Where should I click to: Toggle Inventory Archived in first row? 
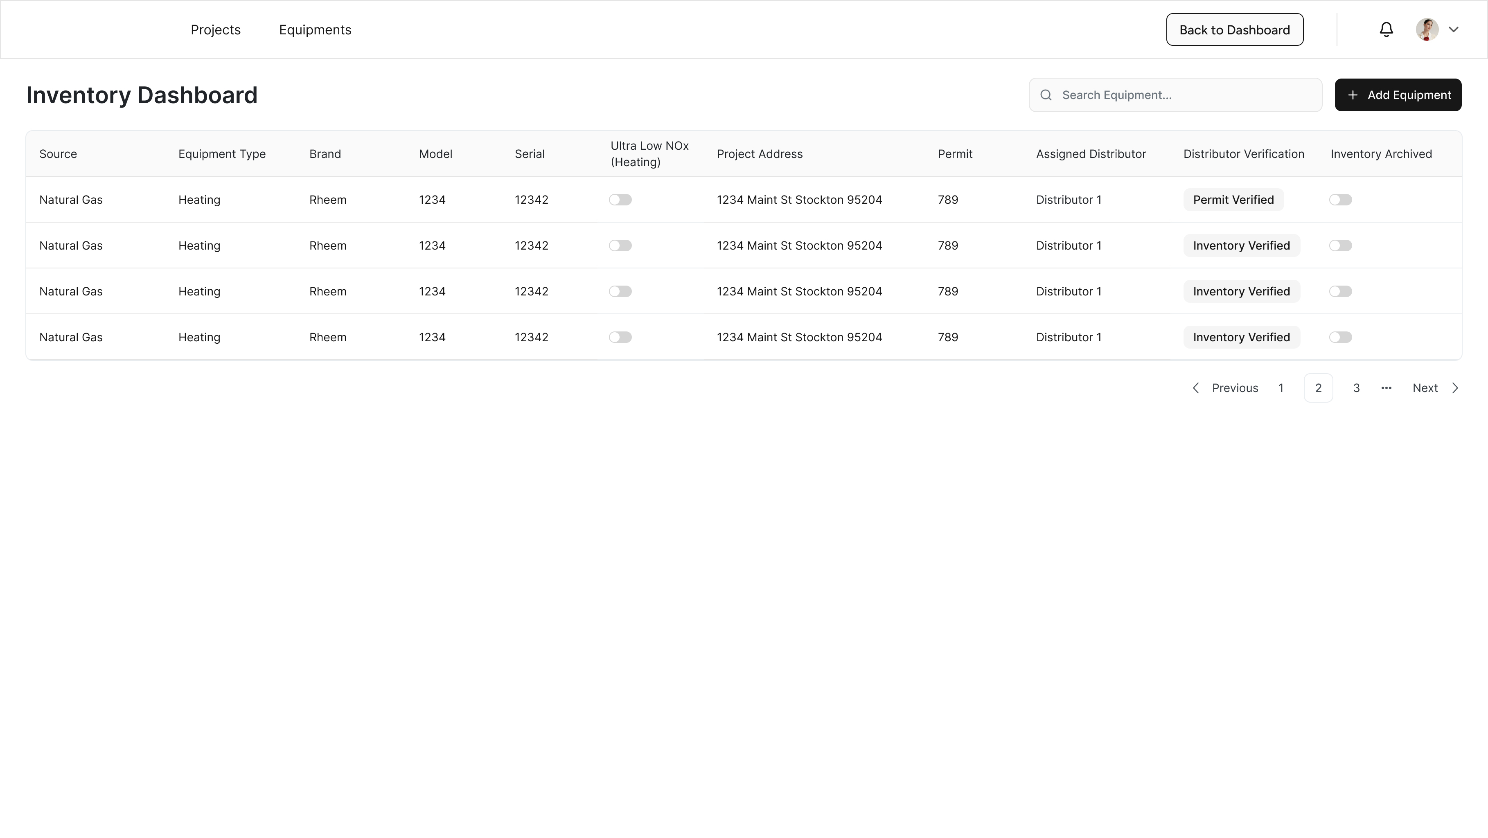tap(1340, 200)
